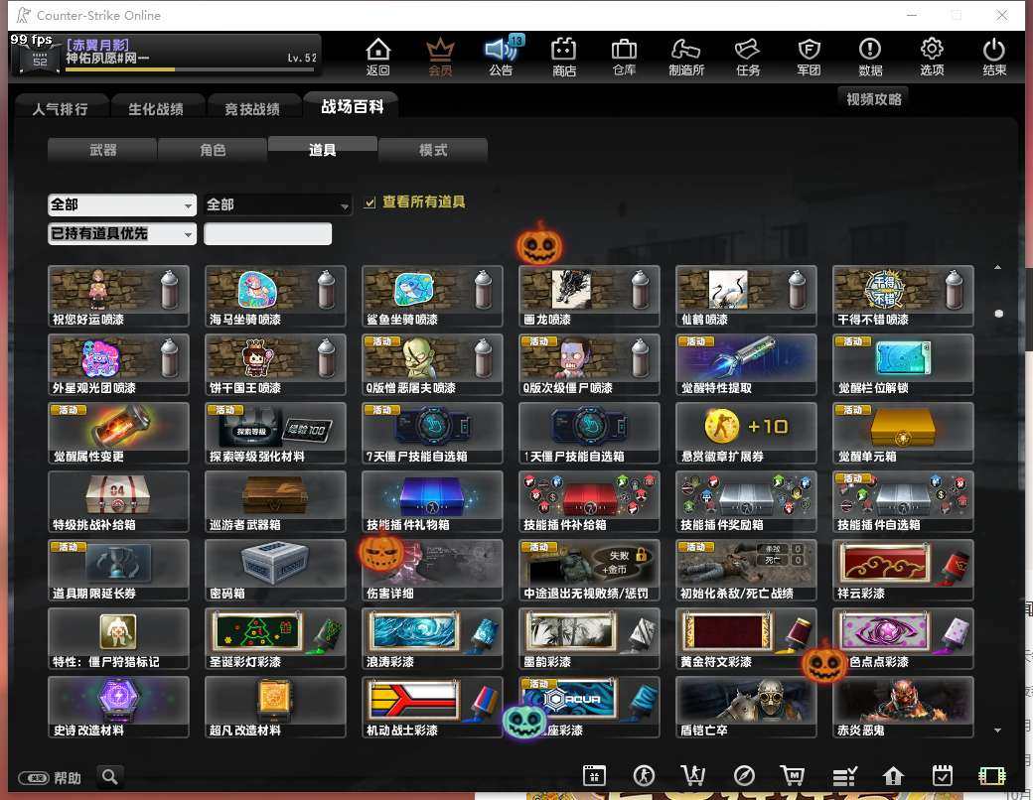Screen dimensions: 1033x800
Task: Click the colorful film strip icon
Action: tap(992, 775)
